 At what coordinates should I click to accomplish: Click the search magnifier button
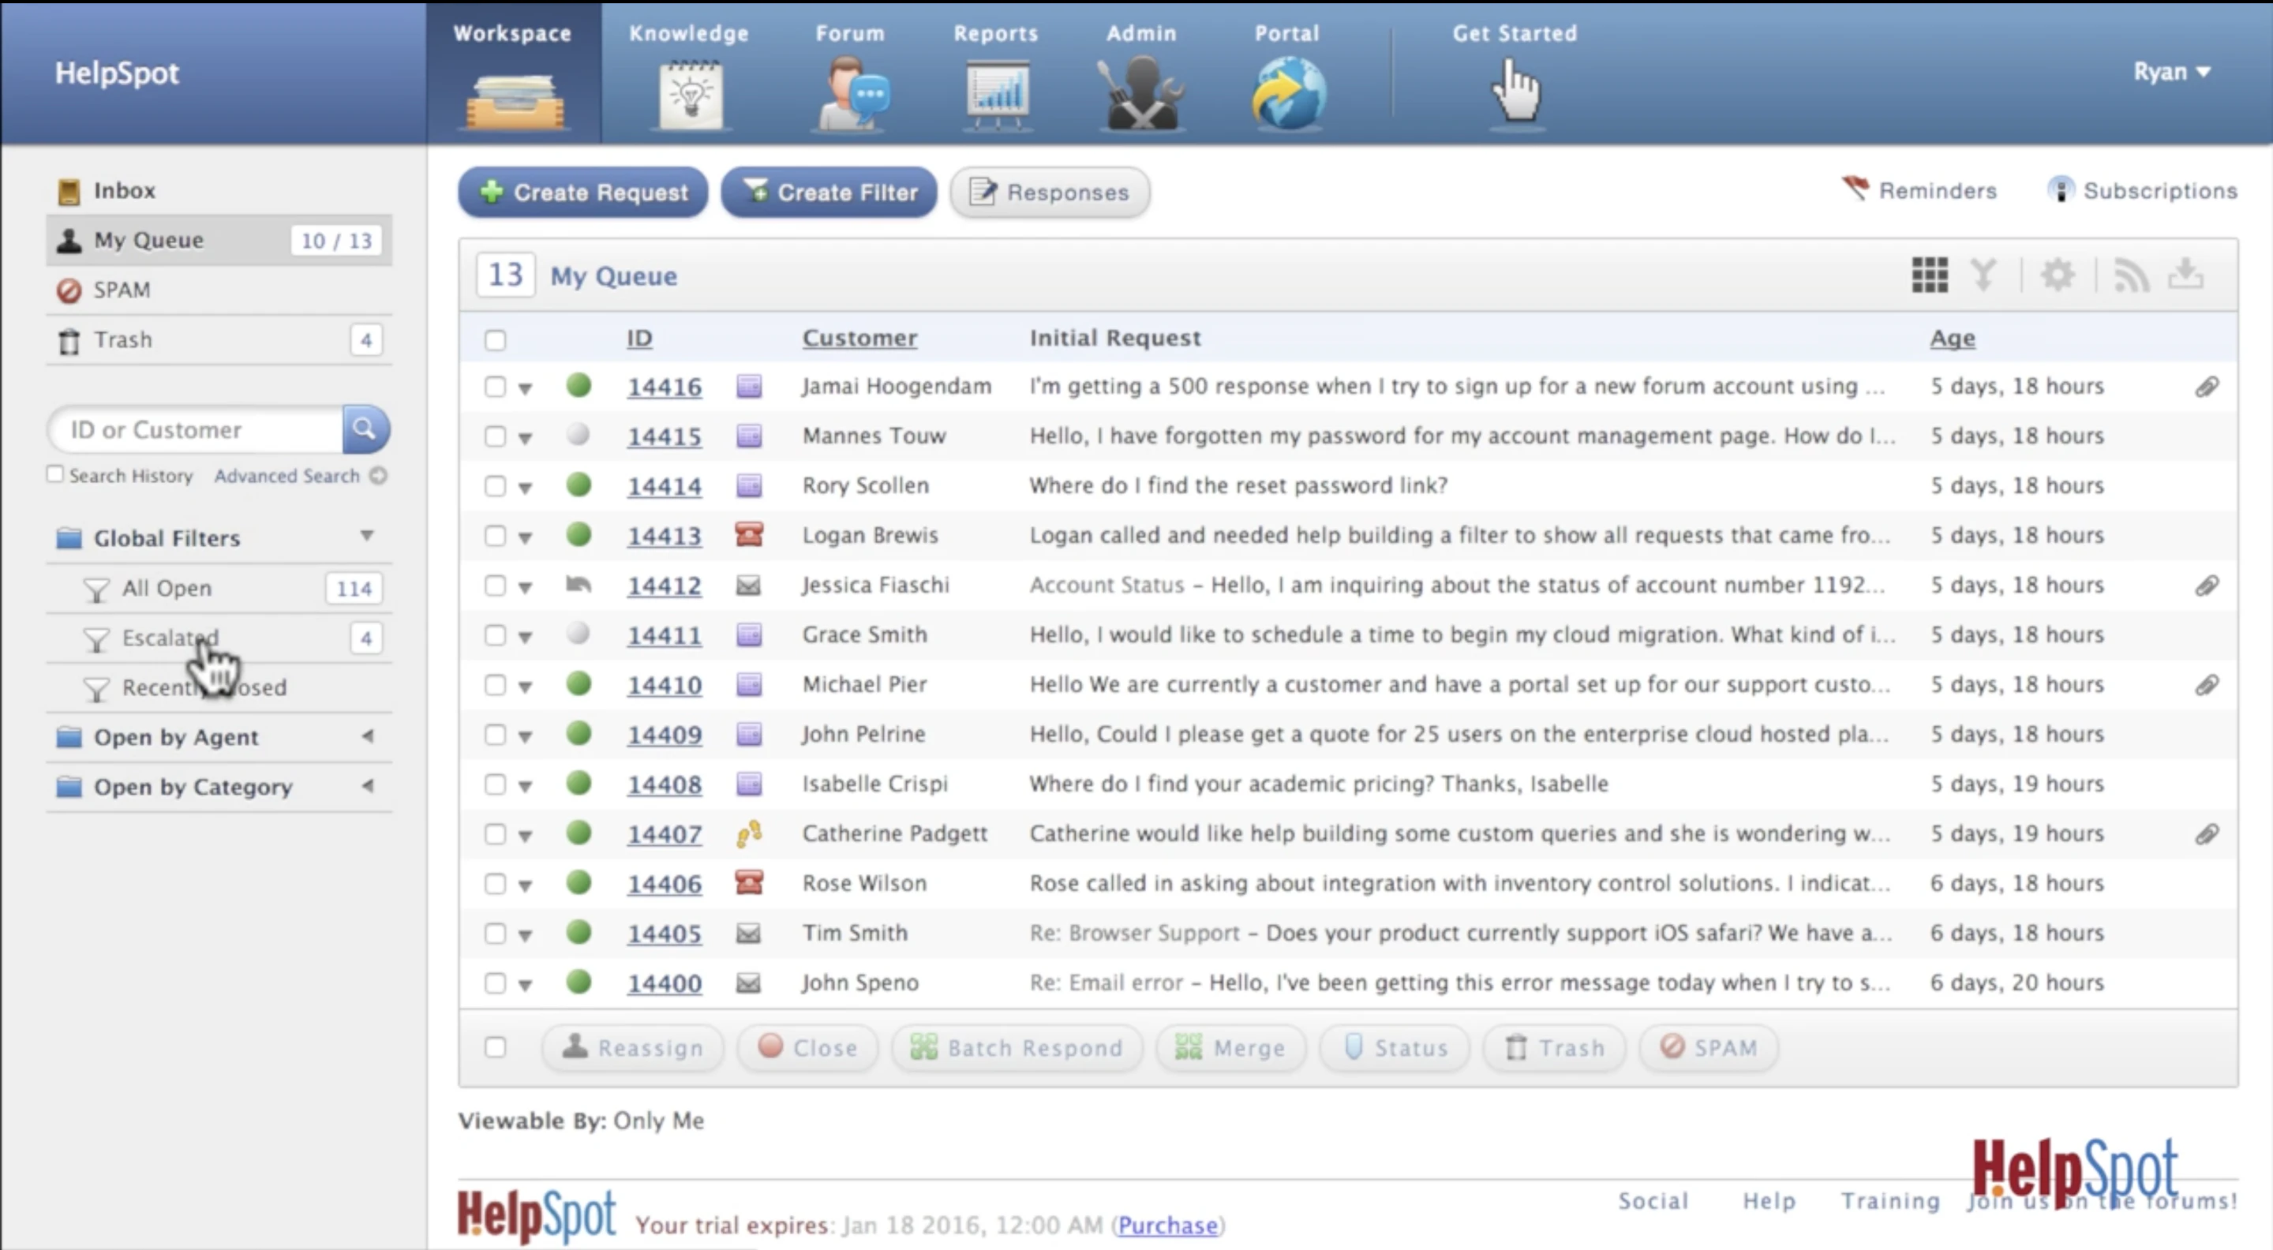click(365, 429)
